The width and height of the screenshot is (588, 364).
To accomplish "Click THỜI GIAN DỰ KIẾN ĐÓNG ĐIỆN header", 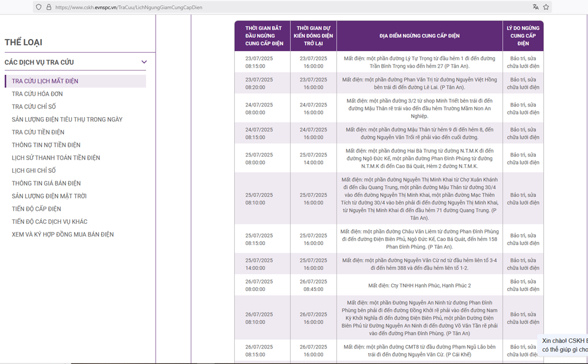I will [314, 36].
